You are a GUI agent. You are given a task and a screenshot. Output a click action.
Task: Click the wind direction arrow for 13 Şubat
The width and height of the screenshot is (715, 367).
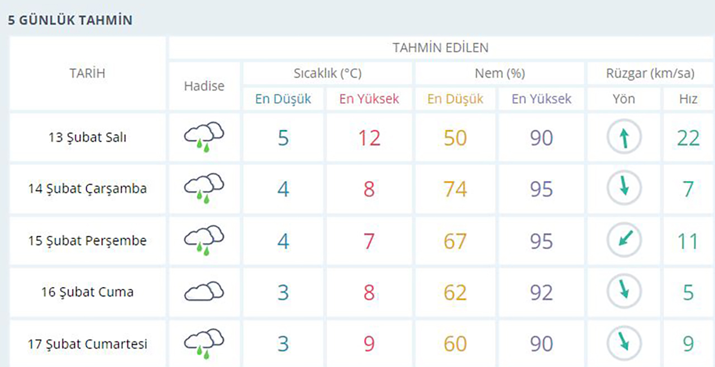point(624,137)
